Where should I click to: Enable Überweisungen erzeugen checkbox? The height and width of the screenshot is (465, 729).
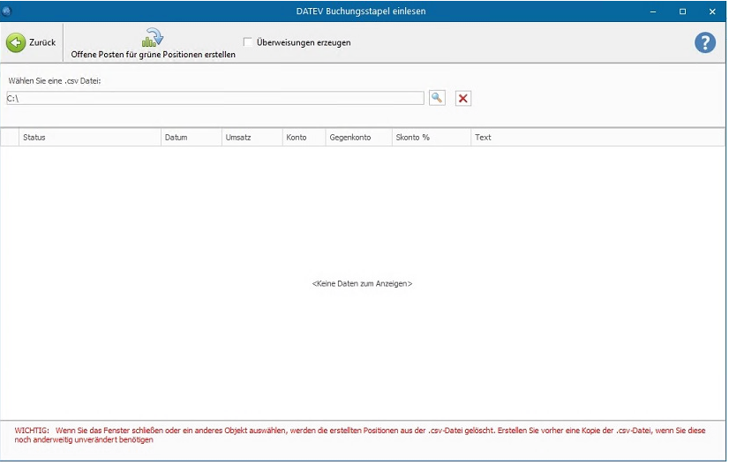point(248,42)
